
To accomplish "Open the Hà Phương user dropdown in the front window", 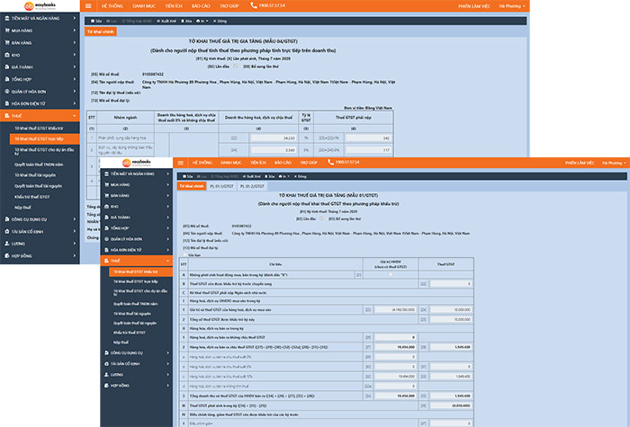I will (614, 163).
